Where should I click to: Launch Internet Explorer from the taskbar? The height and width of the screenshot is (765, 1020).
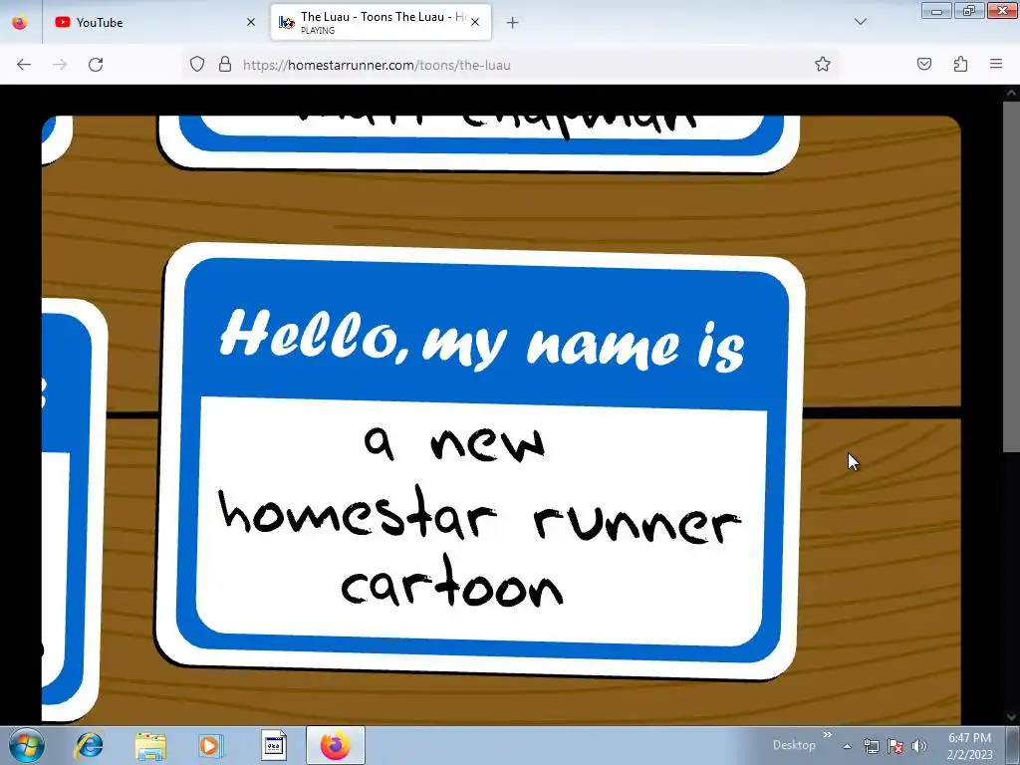point(89,745)
